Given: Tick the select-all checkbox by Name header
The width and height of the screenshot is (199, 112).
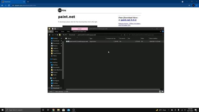Looking at the screenshot, I should pyautogui.click(x=66, y=38).
